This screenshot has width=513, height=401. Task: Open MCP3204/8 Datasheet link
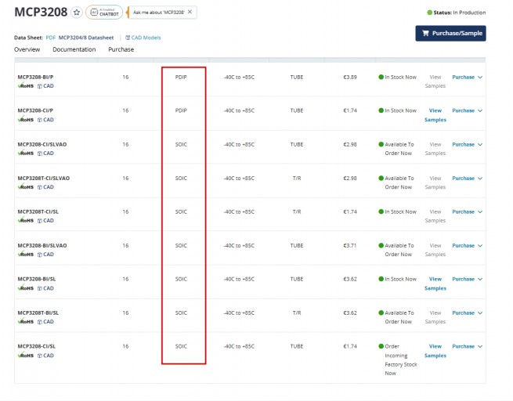point(86,38)
